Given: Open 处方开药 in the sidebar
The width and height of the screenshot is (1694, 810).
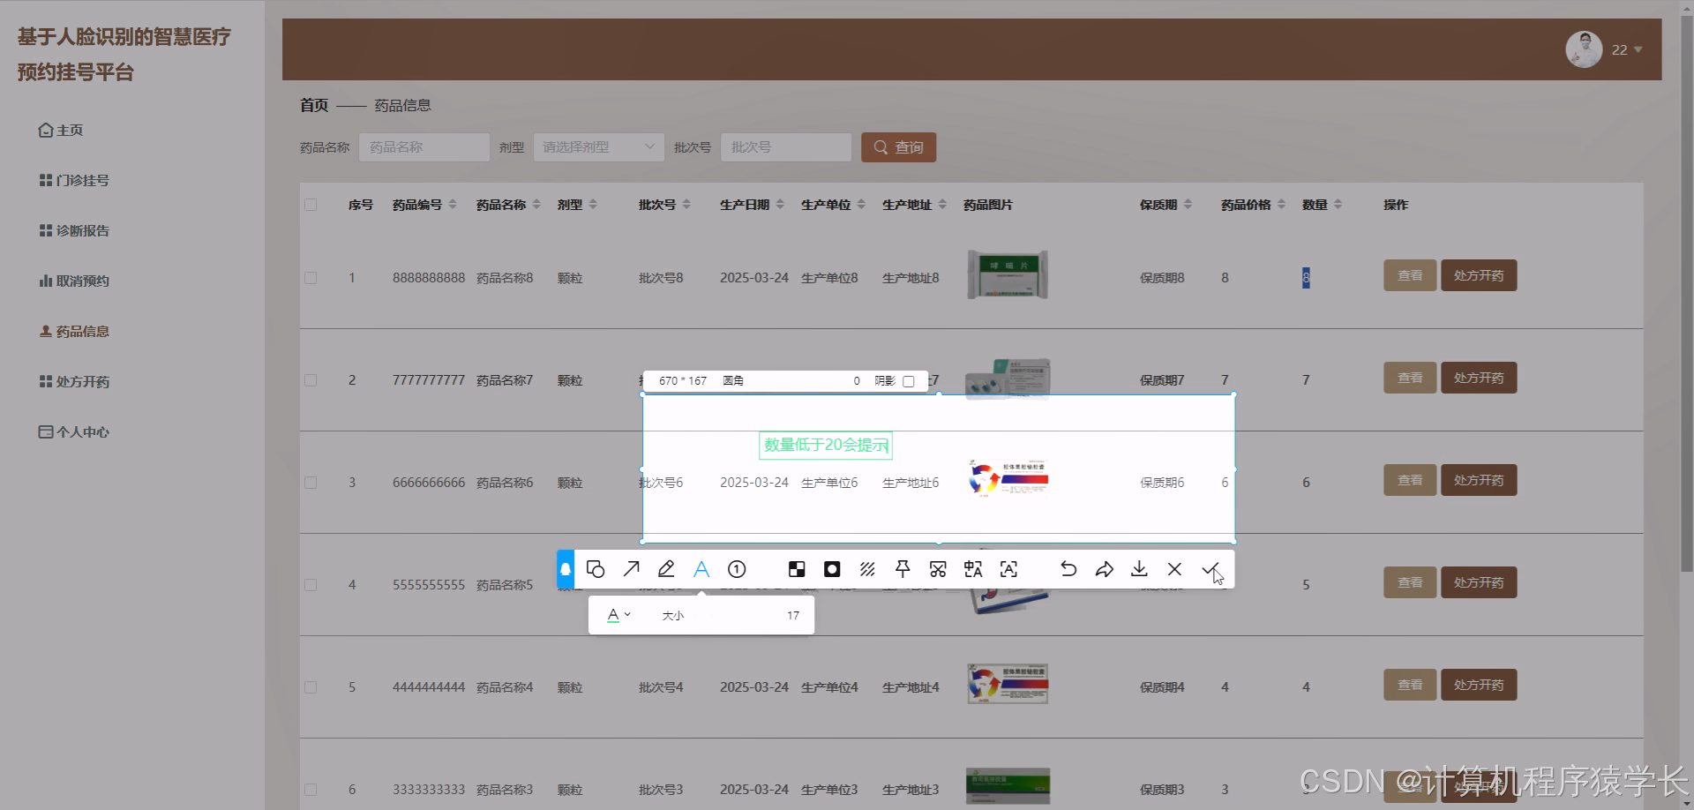Looking at the screenshot, I should 74,381.
